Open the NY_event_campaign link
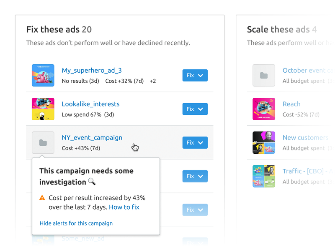Image resolution: width=335 pixels, height=246 pixels. coord(92,137)
